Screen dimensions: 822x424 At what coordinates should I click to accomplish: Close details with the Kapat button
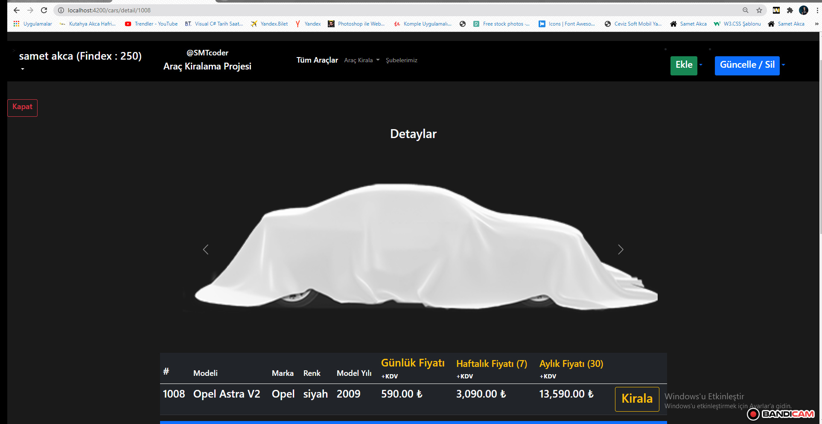22,107
